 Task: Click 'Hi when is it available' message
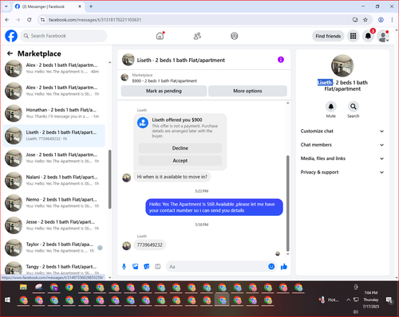[x=172, y=177]
